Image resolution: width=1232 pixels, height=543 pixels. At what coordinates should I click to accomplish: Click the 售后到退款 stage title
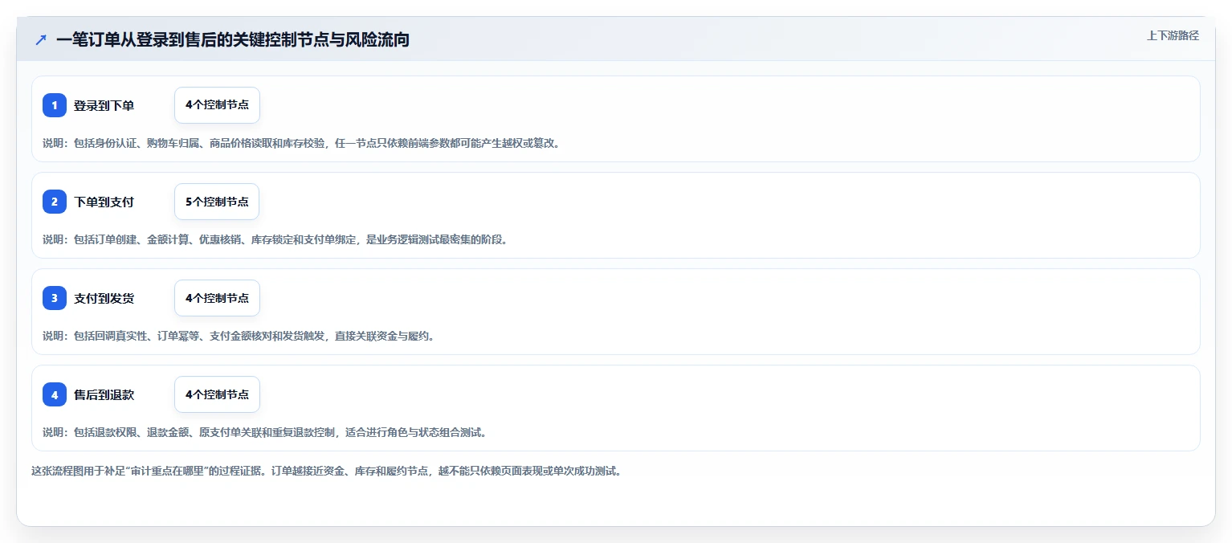tap(104, 394)
